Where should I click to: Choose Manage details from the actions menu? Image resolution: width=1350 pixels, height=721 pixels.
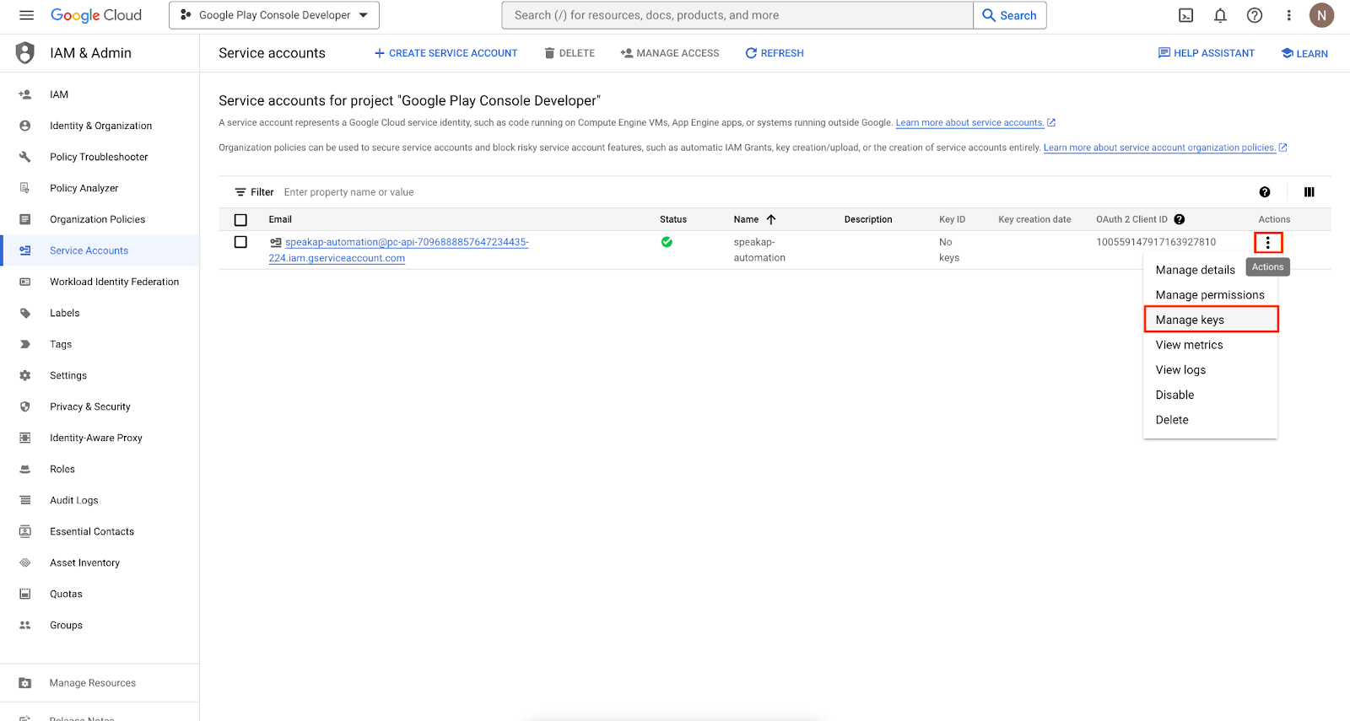point(1195,270)
